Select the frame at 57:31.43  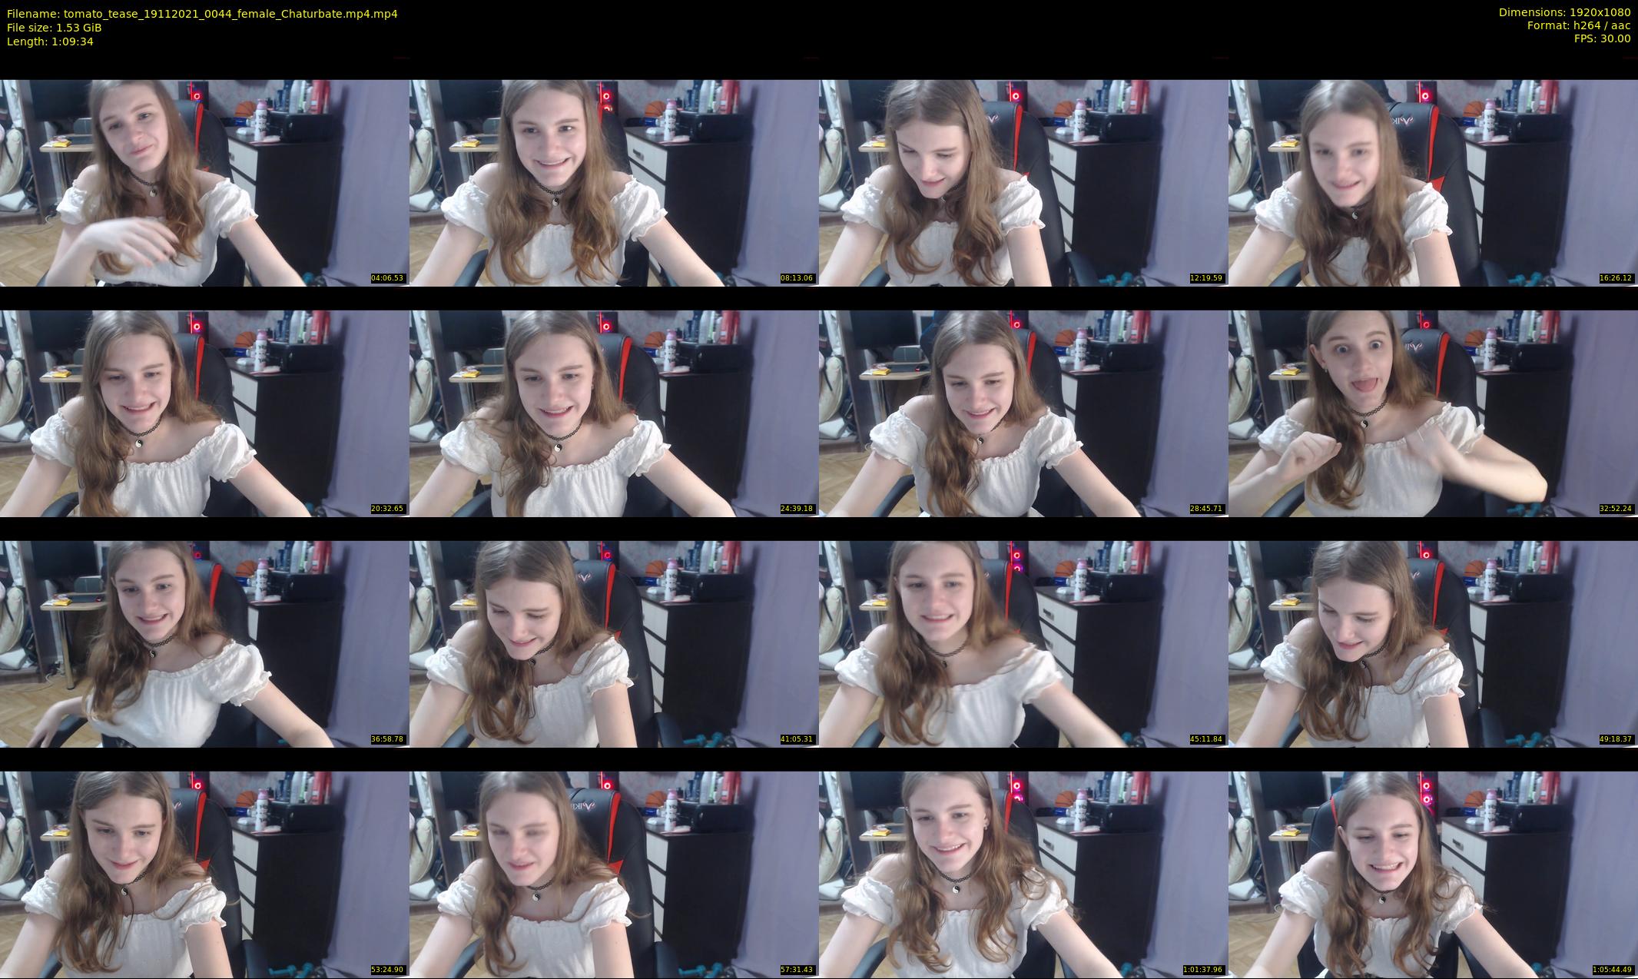(x=614, y=874)
